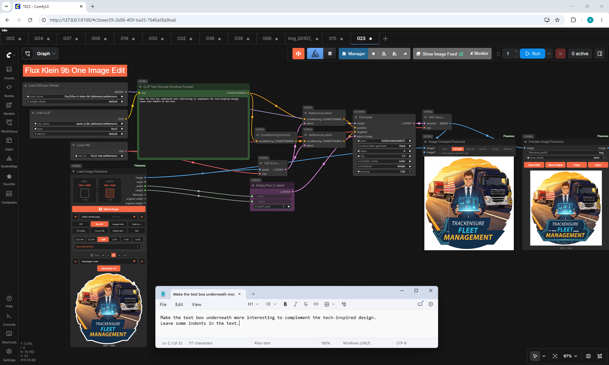Open the Assets sidebar panel

(9, 73)
